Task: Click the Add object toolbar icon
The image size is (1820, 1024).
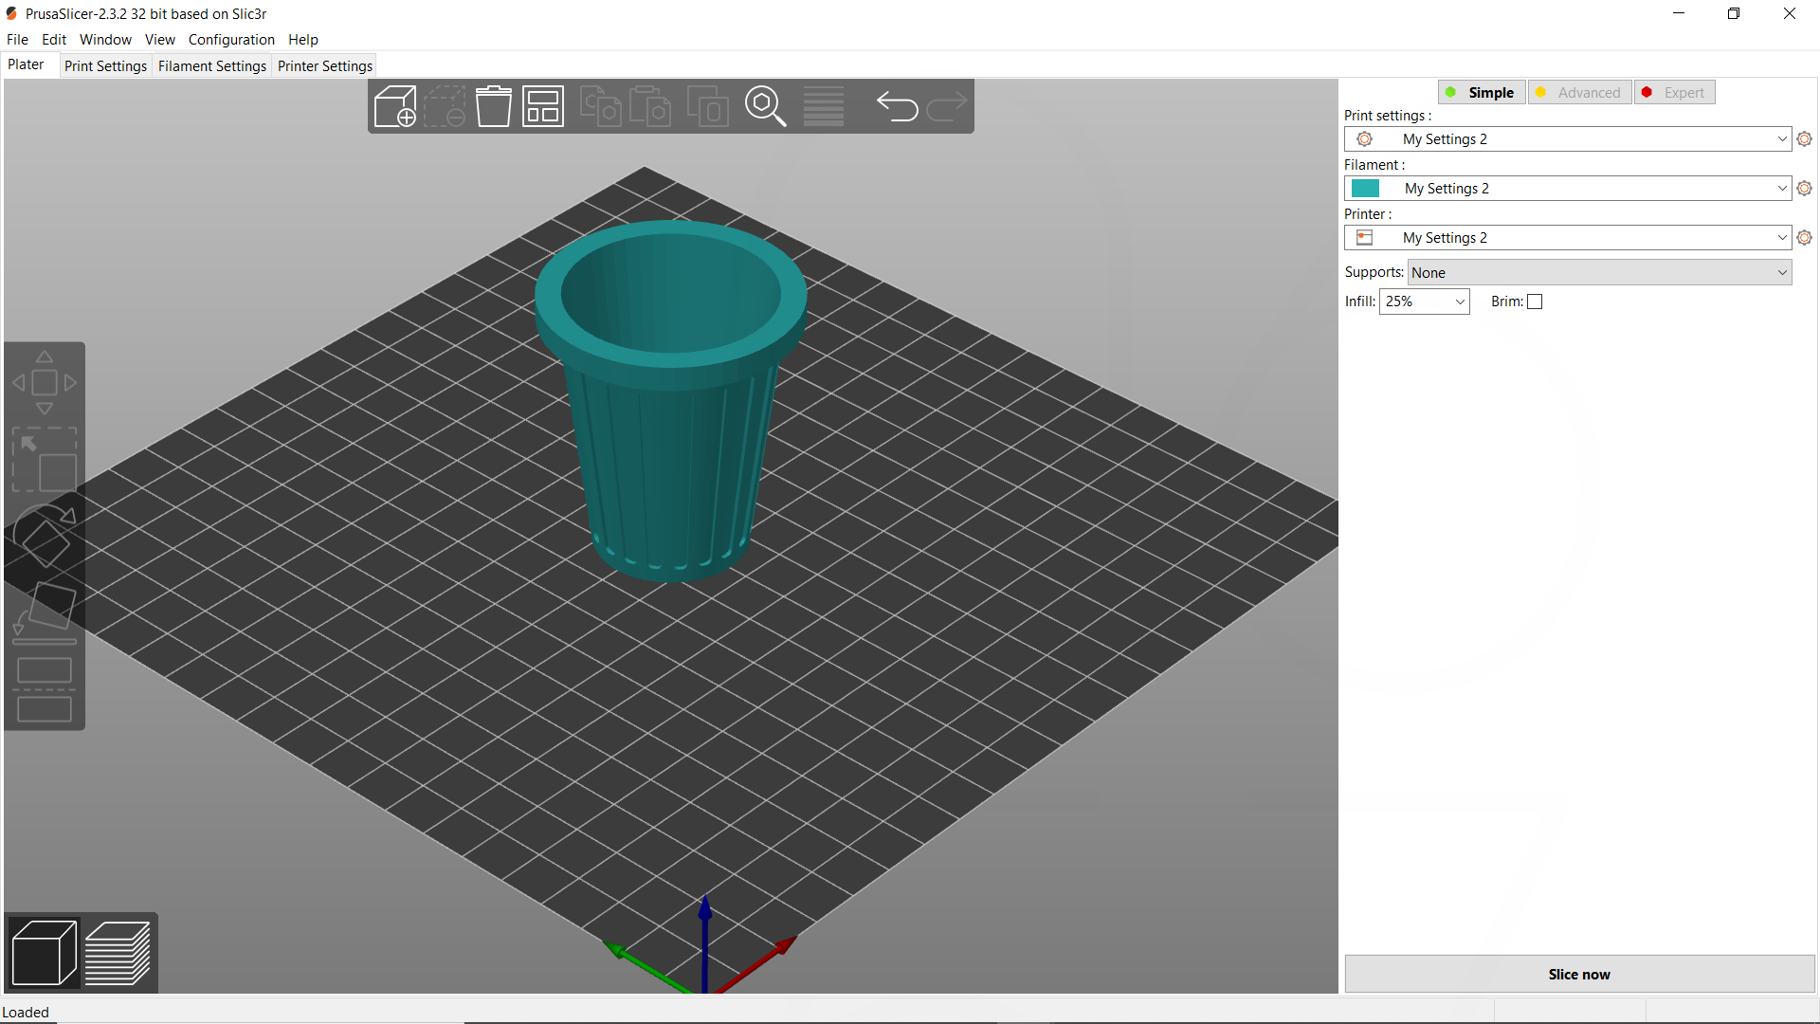Action: coord(395,106)
